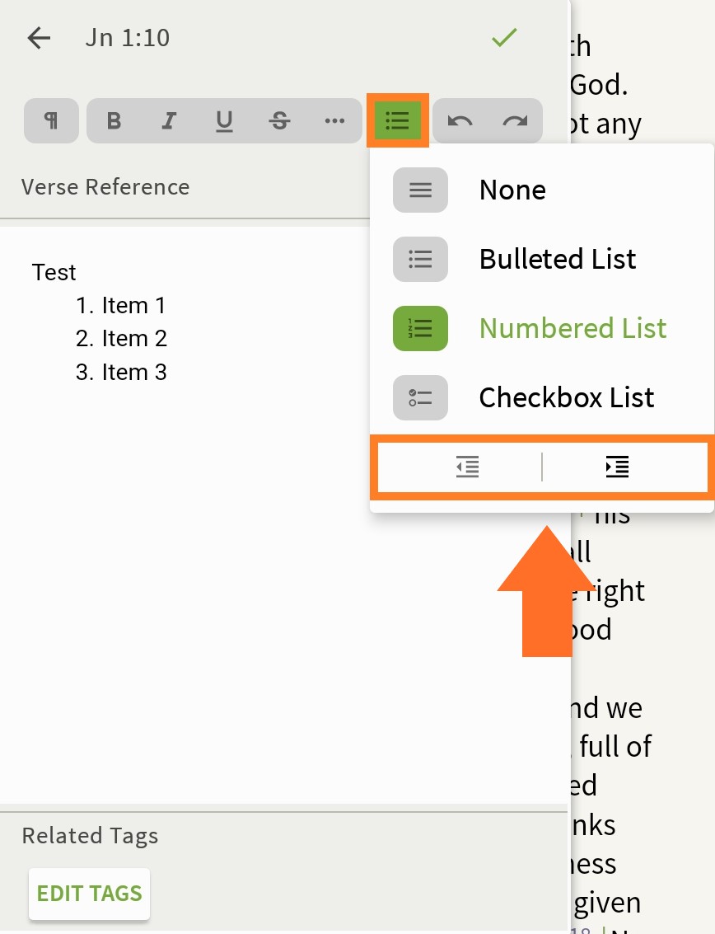This screenshot has height=934, width=715.
Task: Confirm note with the green checkmark
Action: (x=503, y=38)
